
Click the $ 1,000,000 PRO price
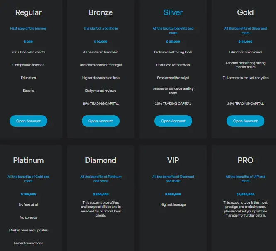coord(245,194)
